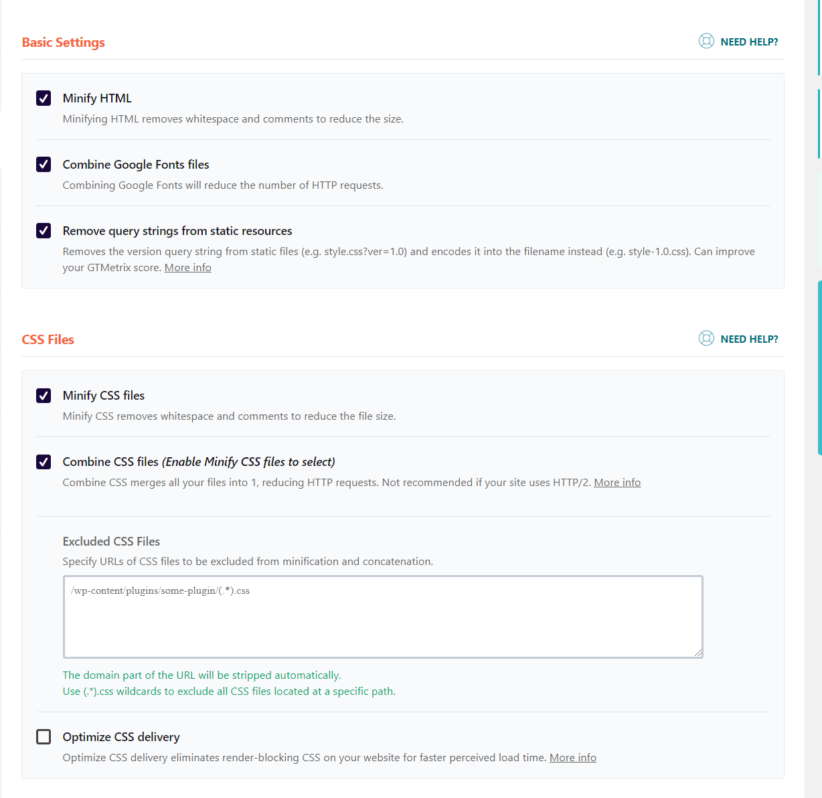The image size is (822, 798).
Task: Uncheck the Minify HTML checkbox
Action: (x=44, y=98)
